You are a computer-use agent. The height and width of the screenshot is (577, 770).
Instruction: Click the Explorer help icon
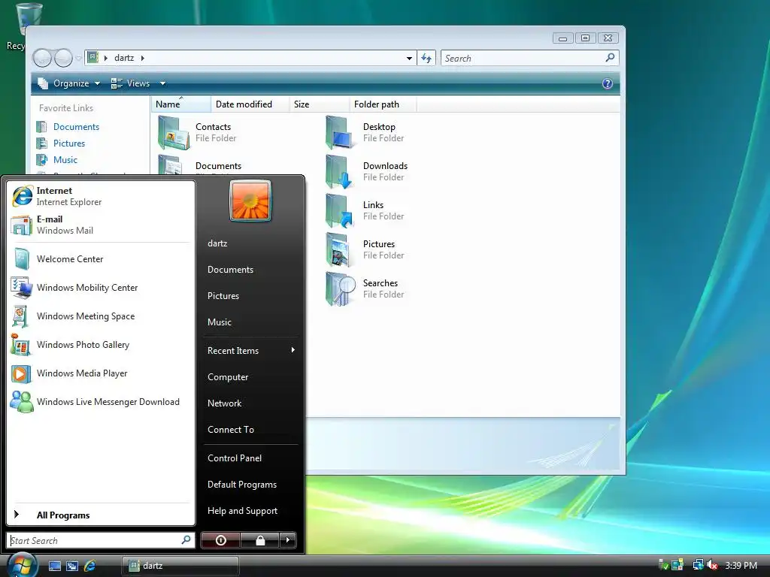(608, 83)
